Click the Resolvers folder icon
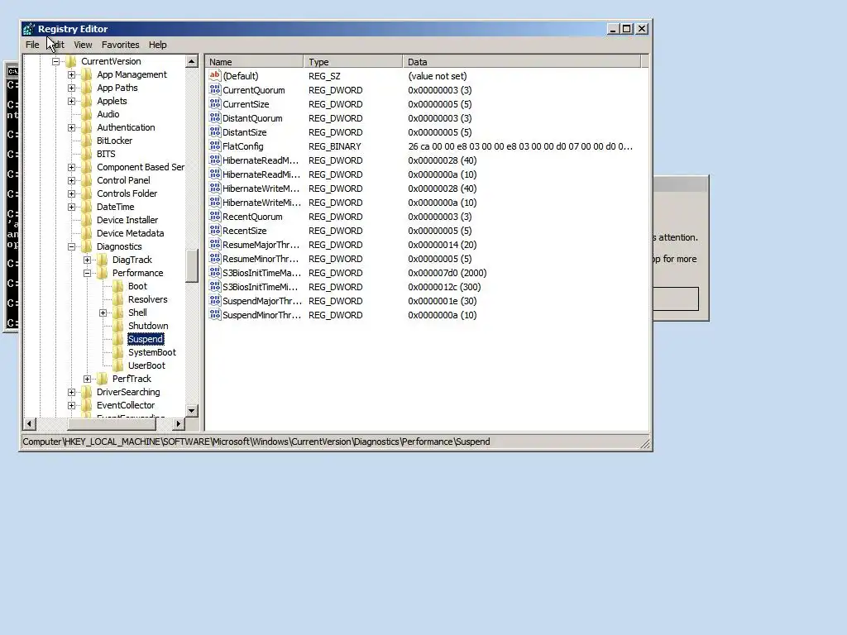Image resolution: width=847 pixels, height=635 pixels. (x=118, y=299)
